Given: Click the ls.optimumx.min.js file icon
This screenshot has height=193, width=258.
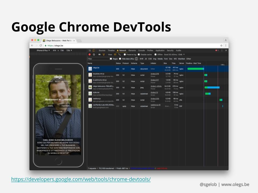Looking at the screenshot, I should click(x=90, y=81).
